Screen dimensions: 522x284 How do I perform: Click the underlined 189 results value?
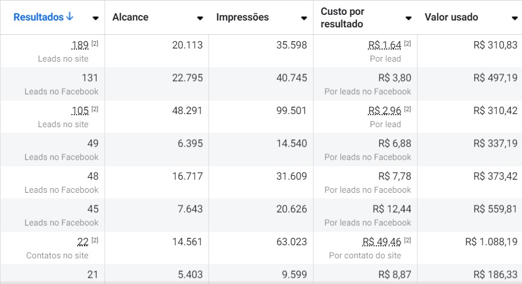coord(81,45)
